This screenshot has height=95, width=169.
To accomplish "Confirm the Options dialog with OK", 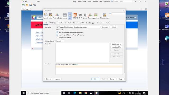I will pyautogui.click(x=95, y=79).
